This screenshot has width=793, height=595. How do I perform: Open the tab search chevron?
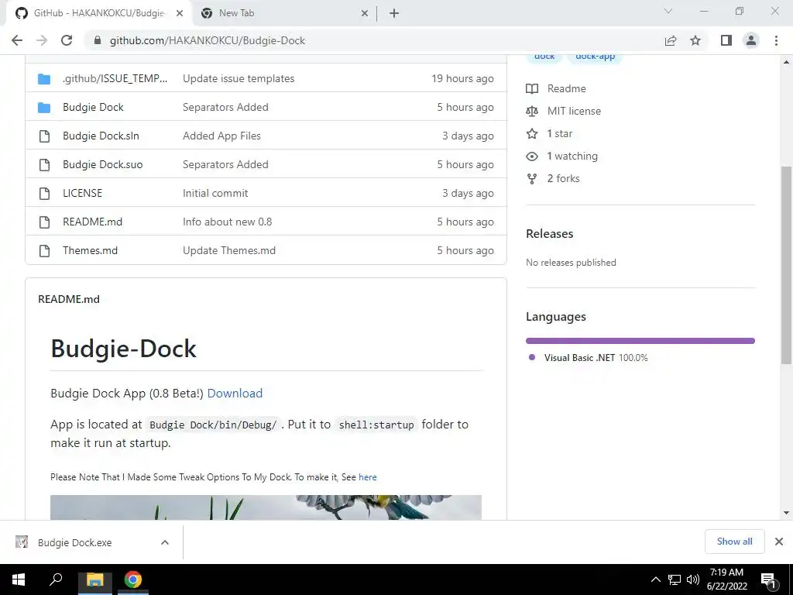tap(668, 11)
